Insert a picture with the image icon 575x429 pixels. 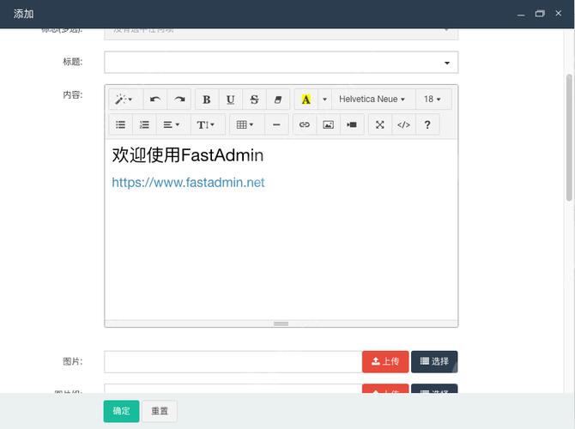[328, 124]
